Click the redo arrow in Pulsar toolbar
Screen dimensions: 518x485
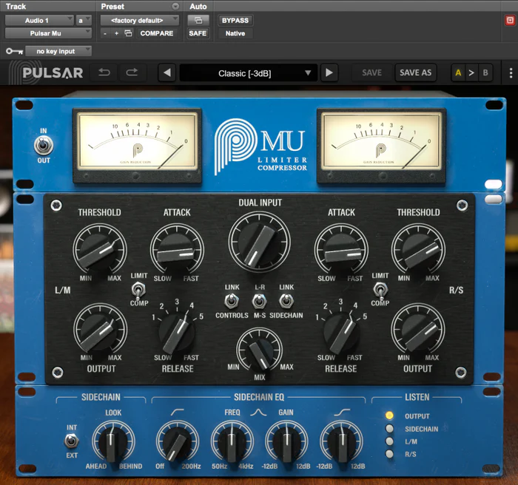132,72
